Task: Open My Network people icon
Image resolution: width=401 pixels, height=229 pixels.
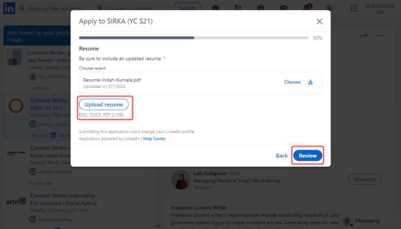Action: 238,7
